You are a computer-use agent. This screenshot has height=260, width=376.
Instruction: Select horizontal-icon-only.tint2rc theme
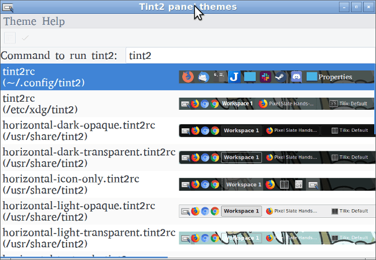(187, 184)
